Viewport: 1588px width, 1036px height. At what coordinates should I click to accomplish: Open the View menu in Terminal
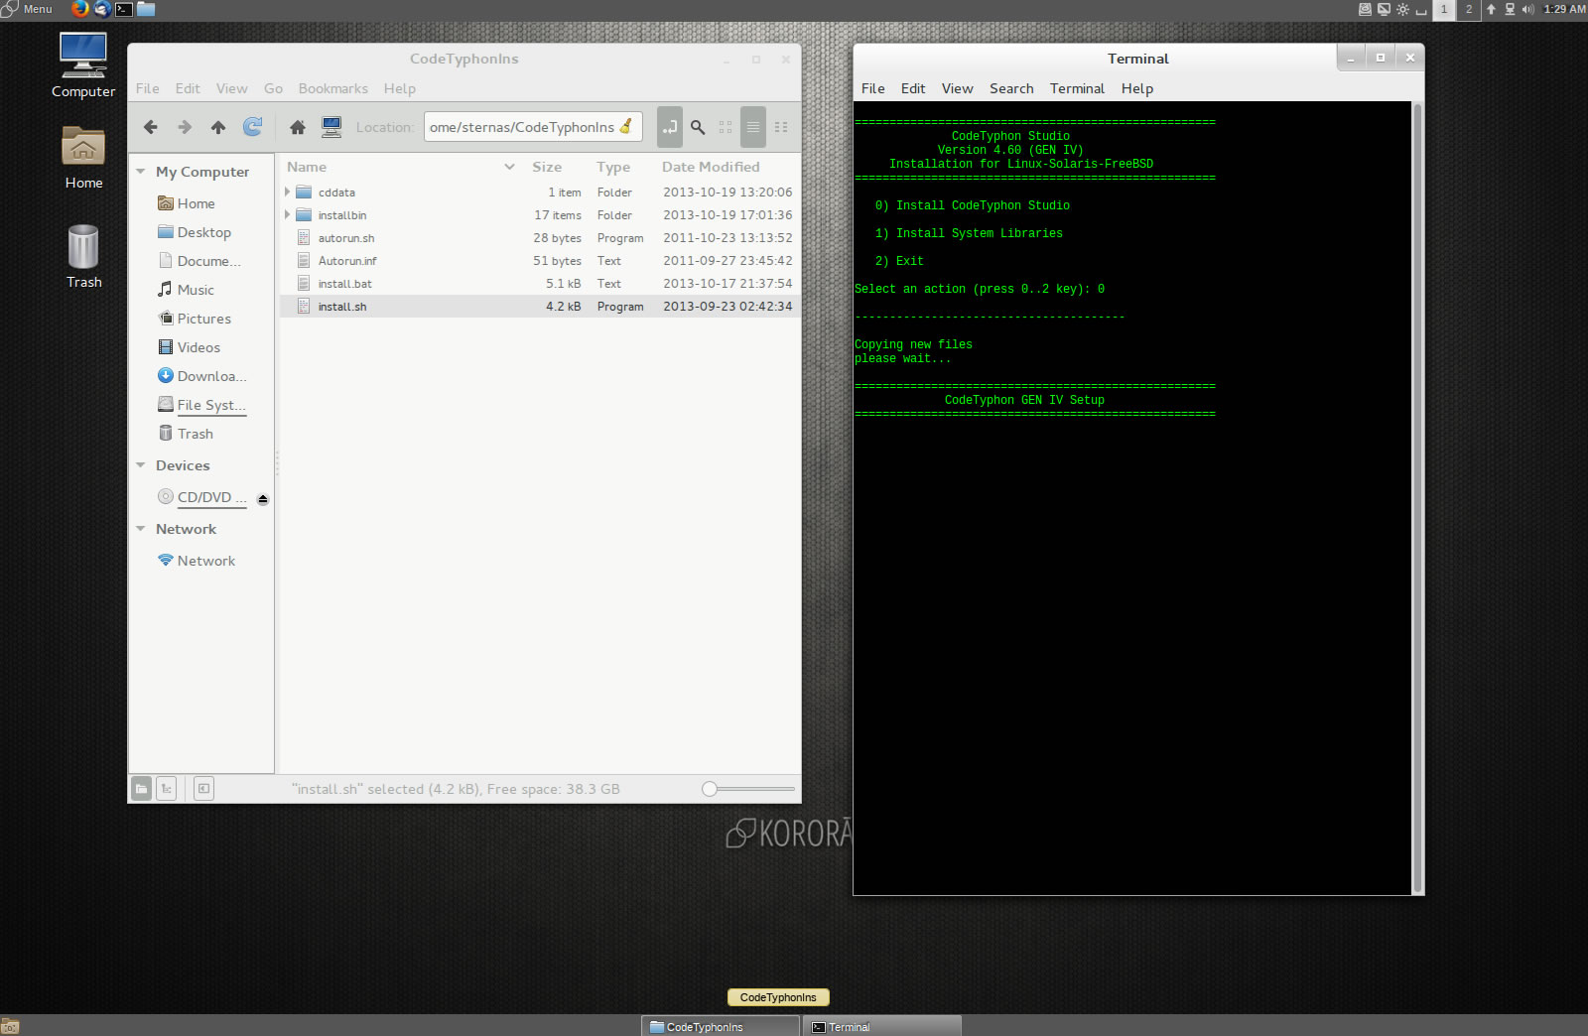(957, 88)
